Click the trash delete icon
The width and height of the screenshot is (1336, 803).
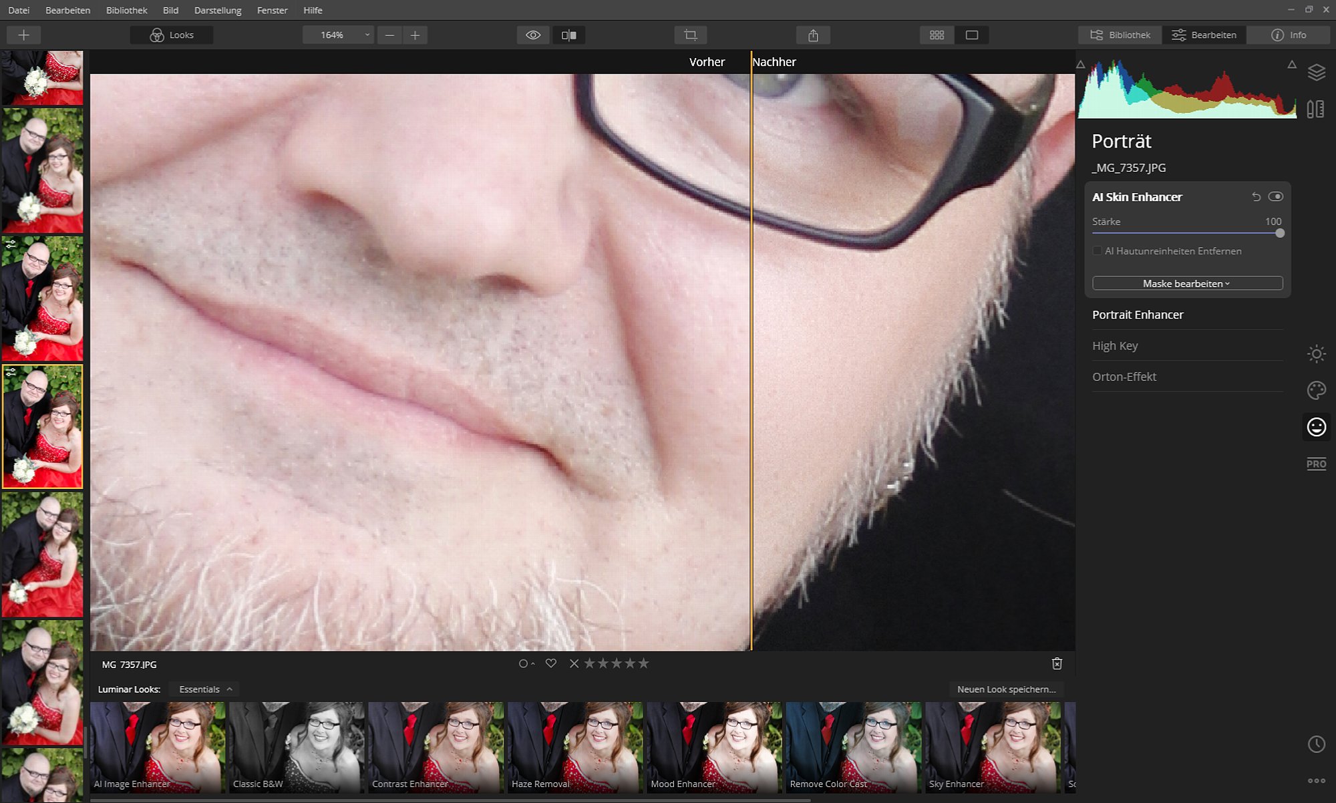pyautogui.click(x=1057, y=663)
